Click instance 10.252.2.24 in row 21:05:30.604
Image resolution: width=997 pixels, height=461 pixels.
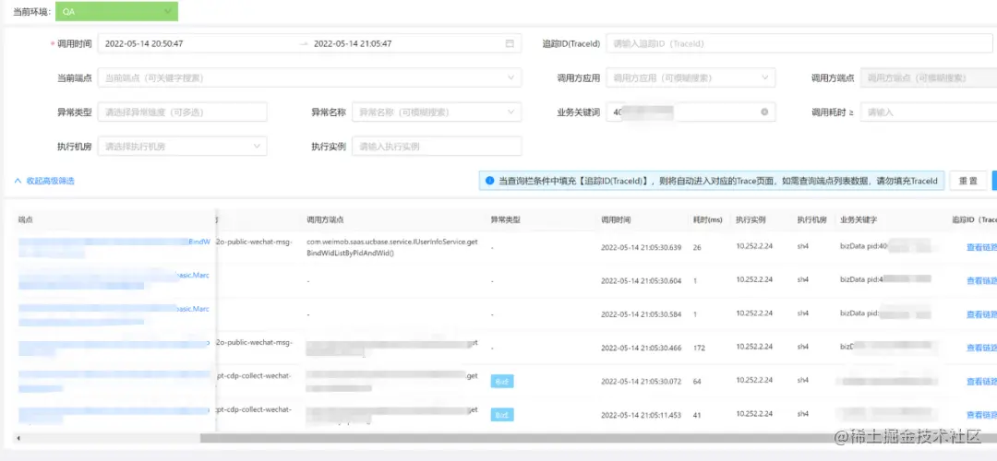[x=755, y=279]
